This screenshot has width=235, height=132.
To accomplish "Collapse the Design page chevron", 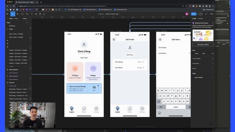I will click(7, 29).
